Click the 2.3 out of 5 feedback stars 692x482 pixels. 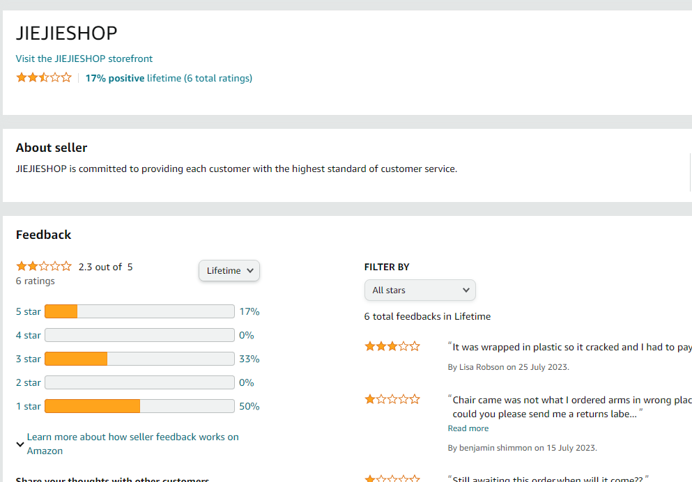(44, 267)
